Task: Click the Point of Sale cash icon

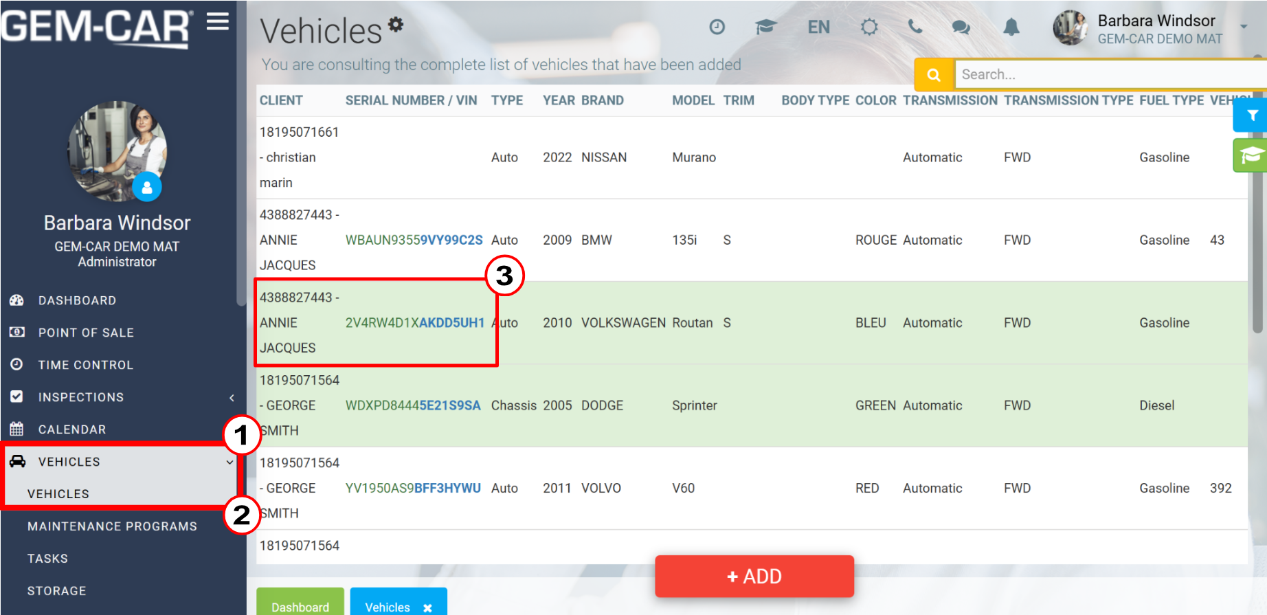Action: [x=16, y=333]
